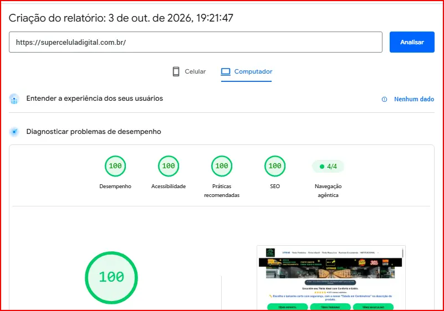Click the user experience icon beside Entender

(14, 99)
